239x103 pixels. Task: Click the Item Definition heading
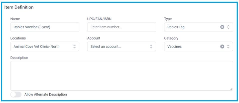19,7
